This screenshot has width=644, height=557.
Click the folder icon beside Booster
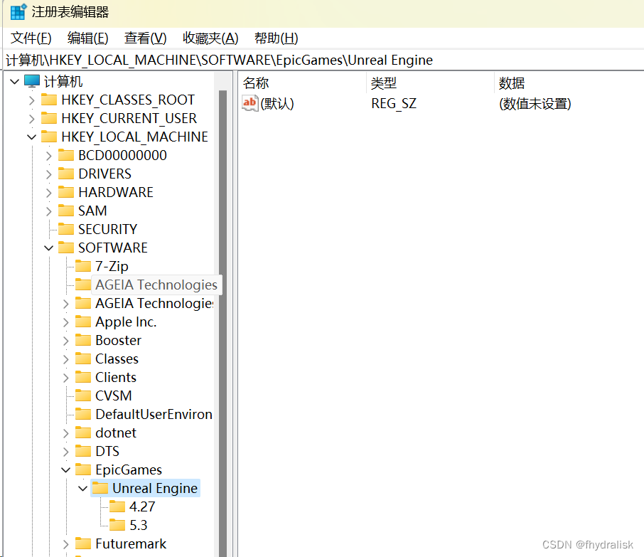[83, 340]
